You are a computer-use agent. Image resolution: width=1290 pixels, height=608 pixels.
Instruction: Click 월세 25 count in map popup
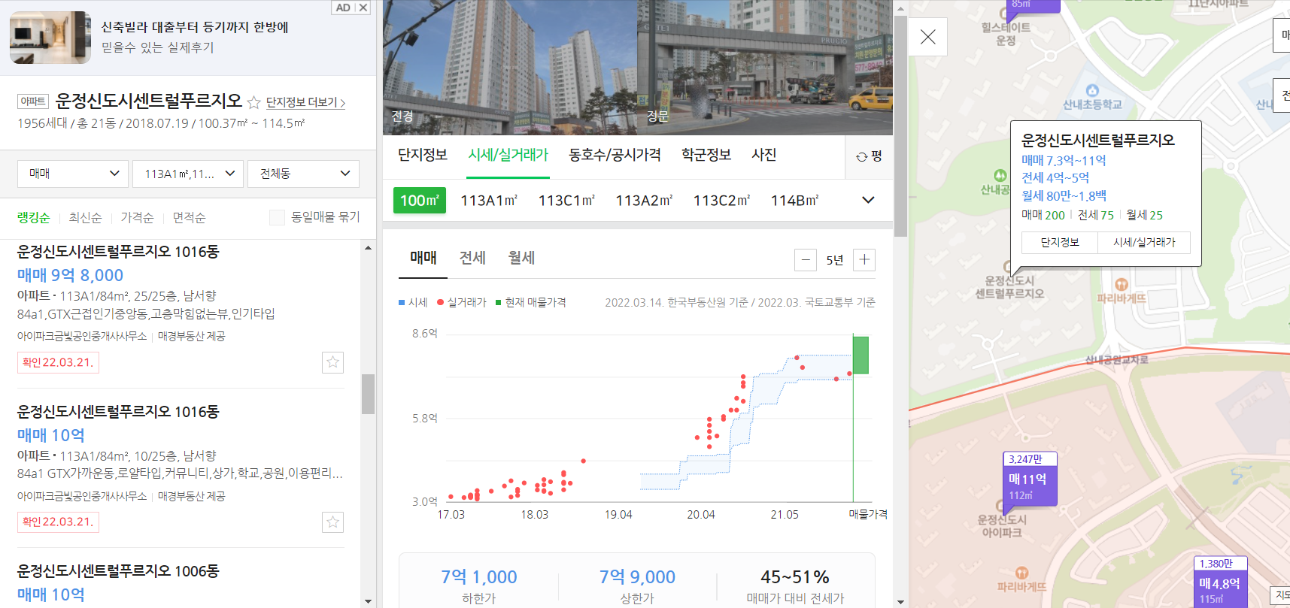pyautogui.click(x=1144, y=215)
